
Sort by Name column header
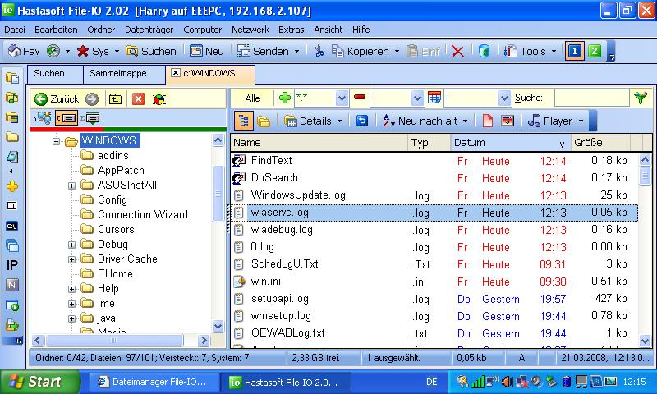pos(319,143)
